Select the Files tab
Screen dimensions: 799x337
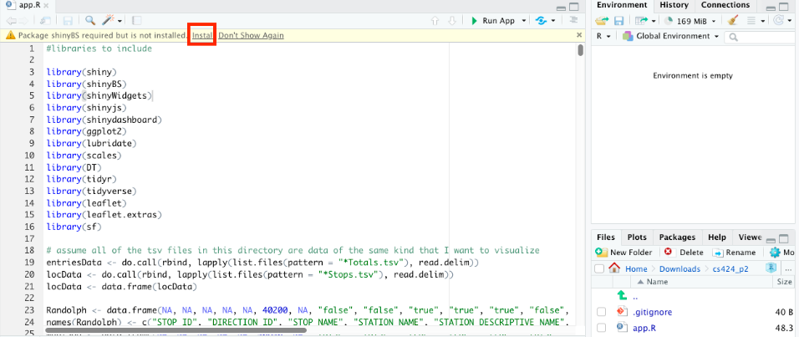606,237
